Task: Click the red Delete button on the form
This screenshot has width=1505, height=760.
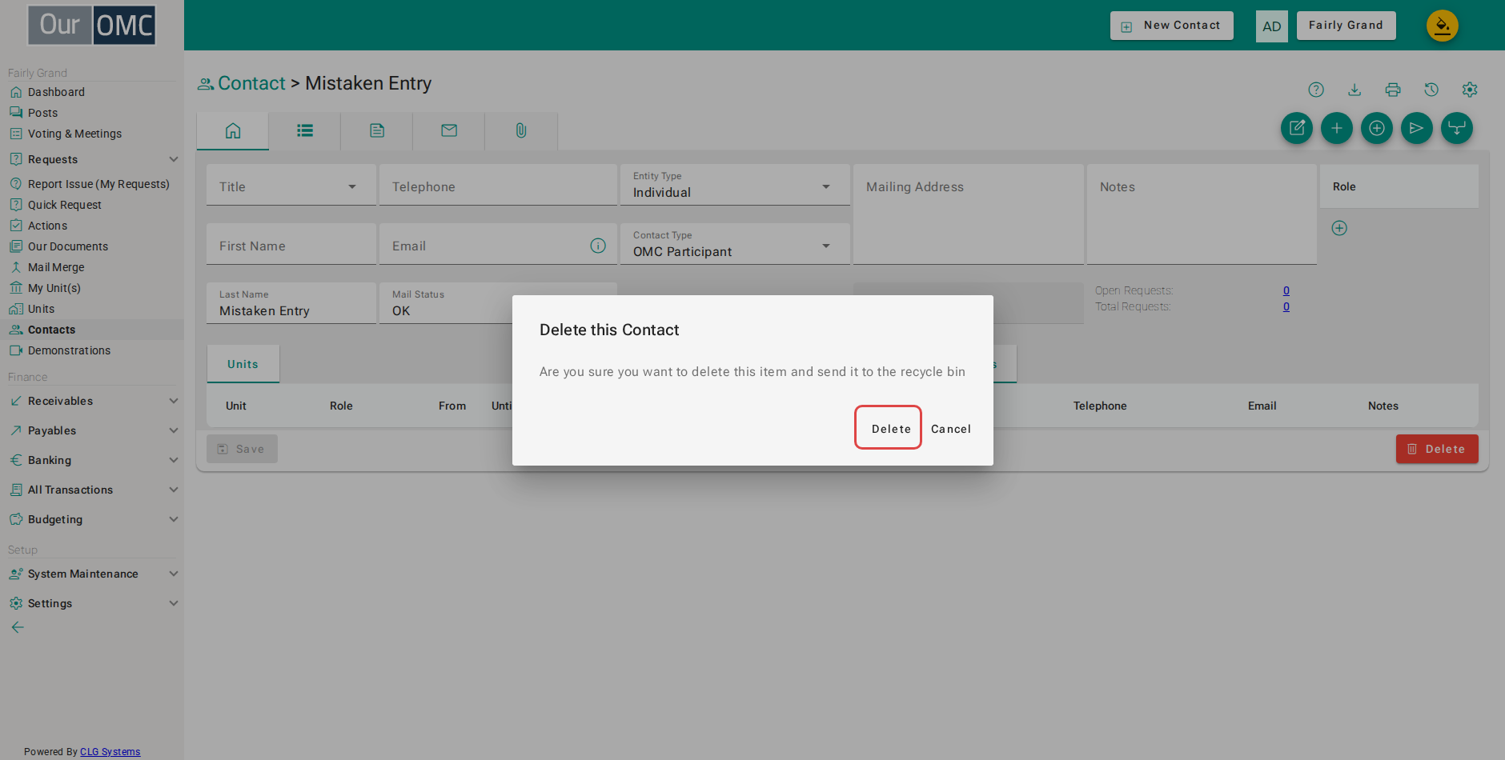Action: click(x=1437, y=449)
